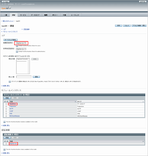The height and width of the screenshot is (156, 148).
Task: Click deselect-all icon in Module Instances table header
Action: click(x=7, y=101)
